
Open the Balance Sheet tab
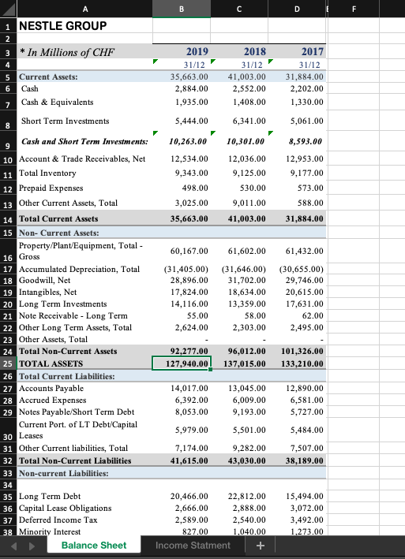point(94,546)
